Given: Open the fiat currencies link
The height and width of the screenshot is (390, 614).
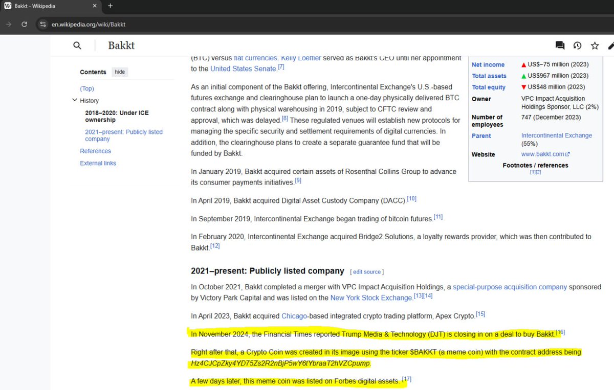Looking at the screenshot, I should [x=256, y=58].
